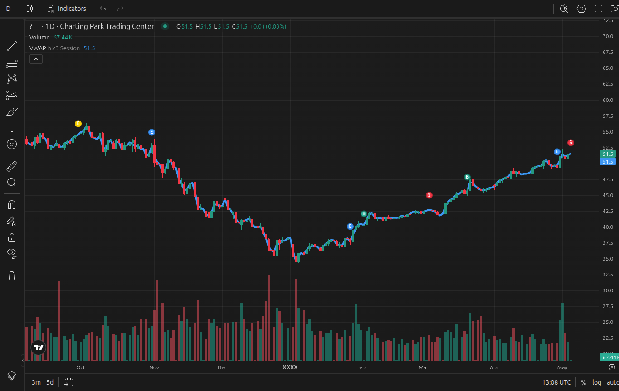This screenshot has height=391, width=619.
Task: Select the 3m date range
Action: (x=36, y=382)
